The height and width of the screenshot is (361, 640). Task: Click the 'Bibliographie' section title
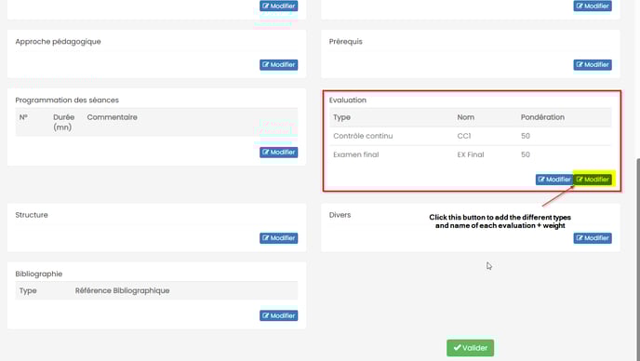point(39,274)
